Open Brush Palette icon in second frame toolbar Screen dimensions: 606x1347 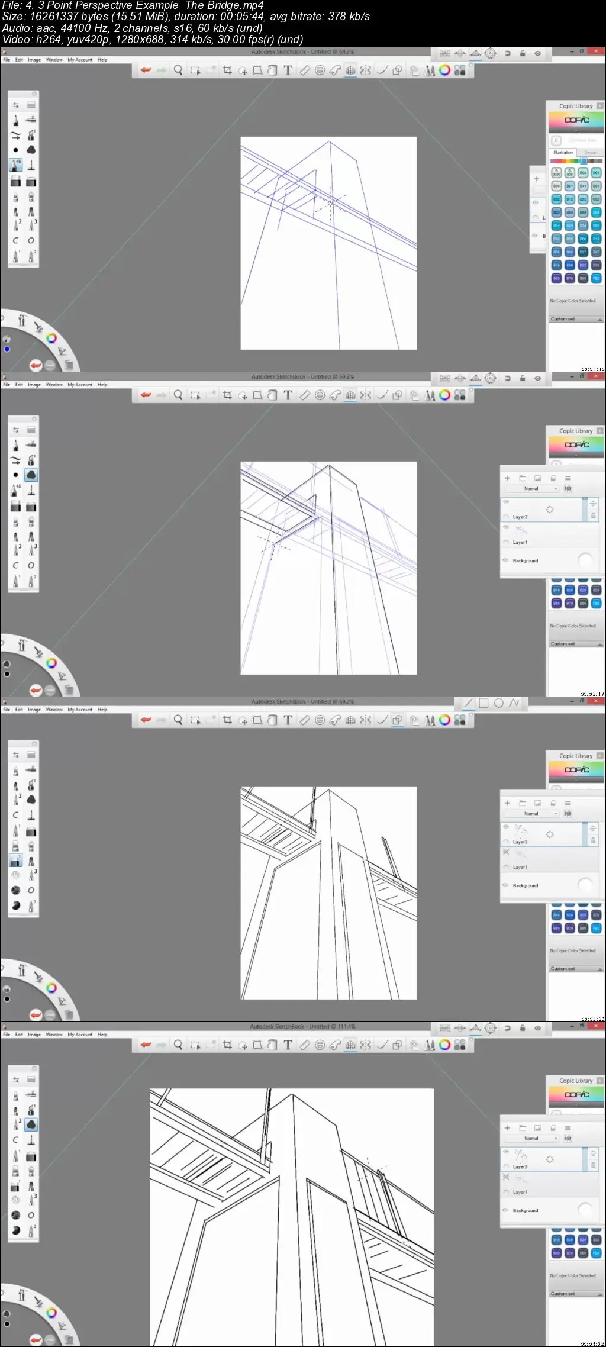click(430, 395)
